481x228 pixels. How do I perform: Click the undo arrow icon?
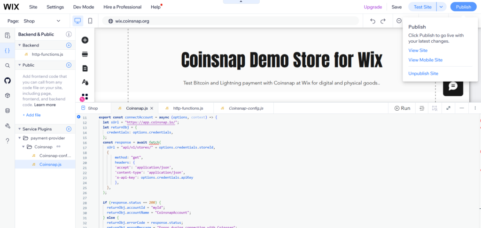coord(372,21)
